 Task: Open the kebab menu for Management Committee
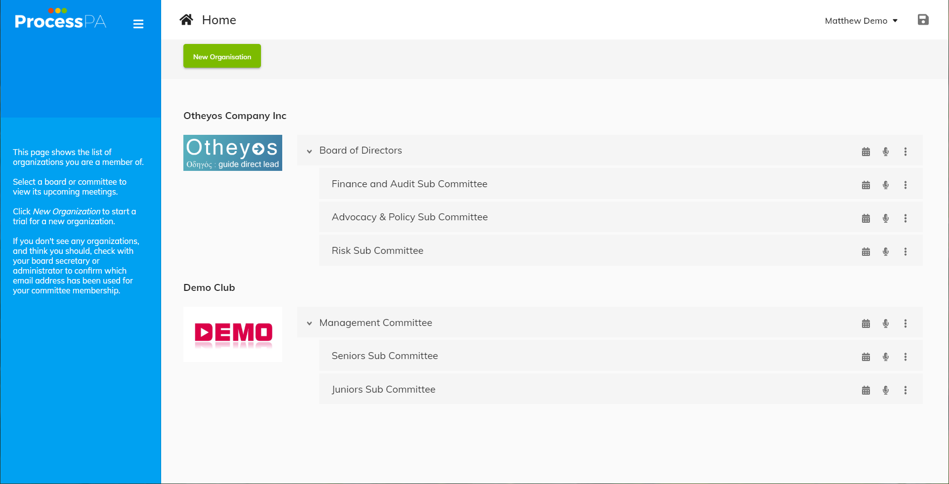click(x=906, y=323)
